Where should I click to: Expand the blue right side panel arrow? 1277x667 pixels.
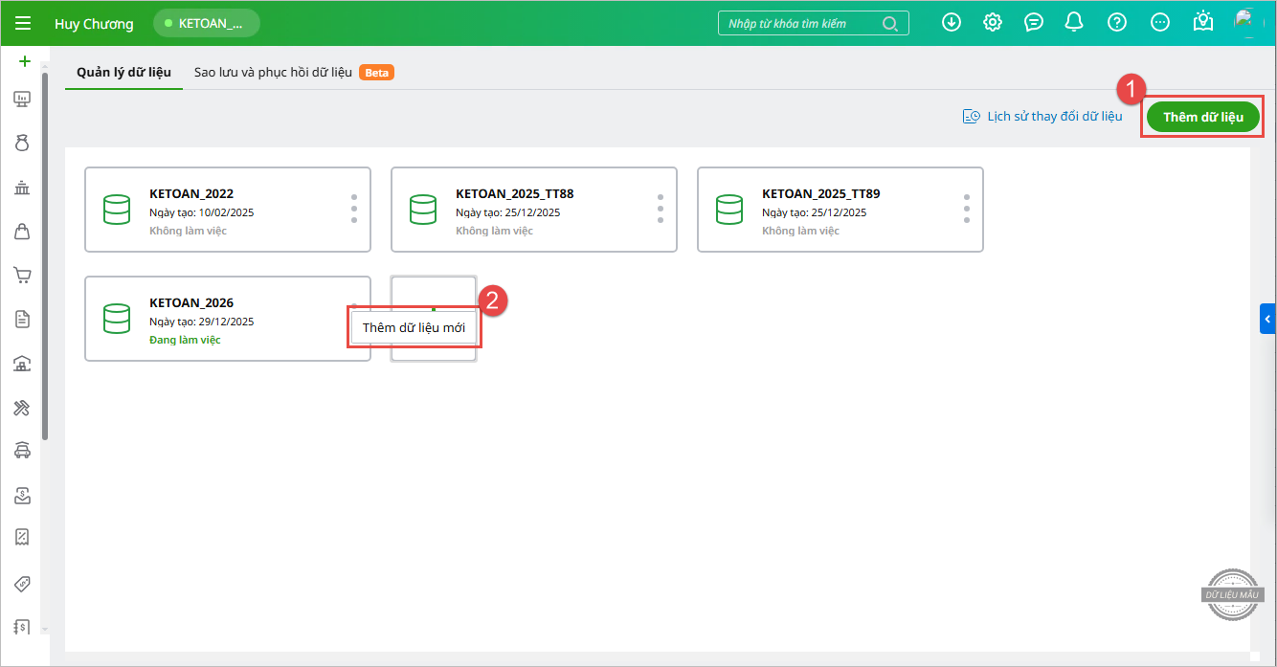click(1267, 319)
